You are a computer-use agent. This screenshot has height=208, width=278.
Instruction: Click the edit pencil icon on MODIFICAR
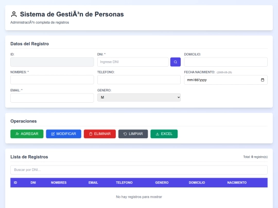click(x=53, y=134)
